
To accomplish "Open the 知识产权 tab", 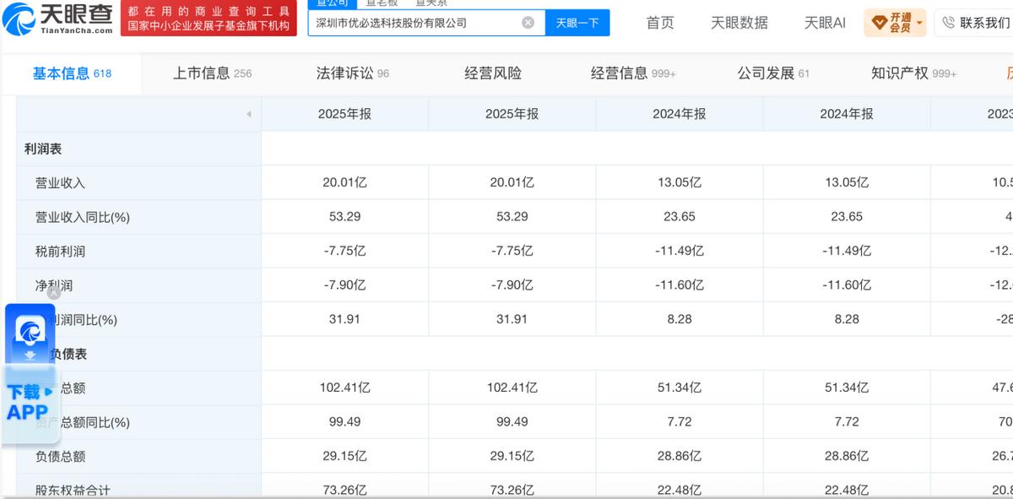I will pyautogui.click(x=913, y=73).
